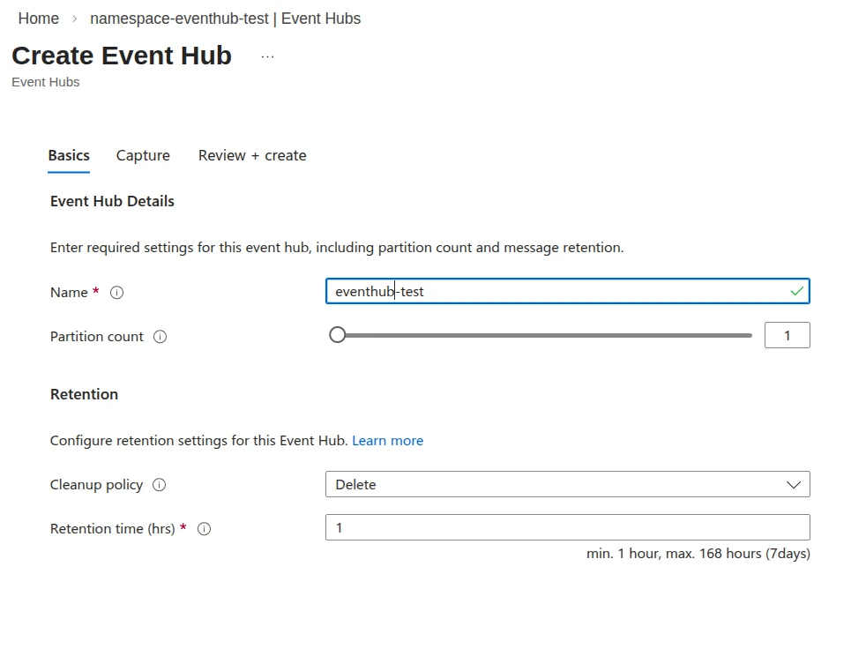Click the Partition count number box

click(x=787, y=336)
